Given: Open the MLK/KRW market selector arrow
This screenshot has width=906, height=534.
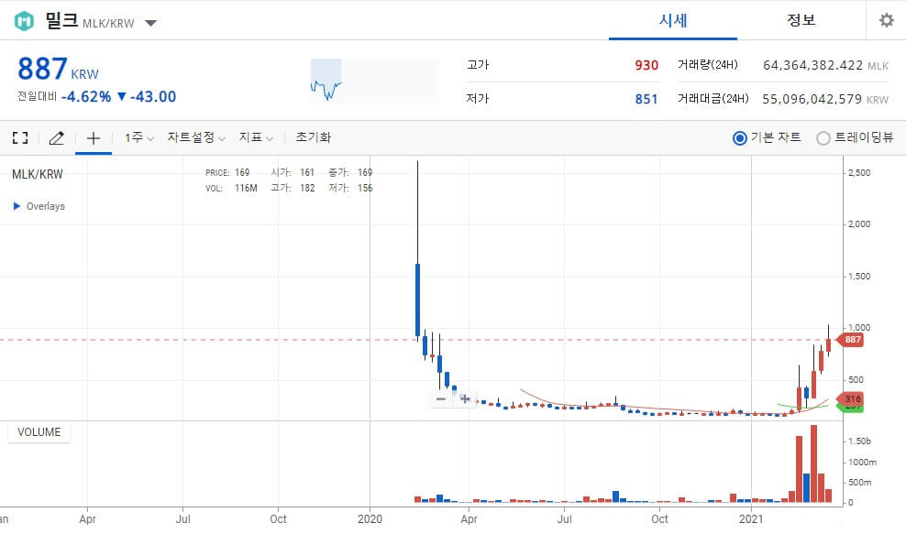Looking at the screenshot, I should (150, 23).
